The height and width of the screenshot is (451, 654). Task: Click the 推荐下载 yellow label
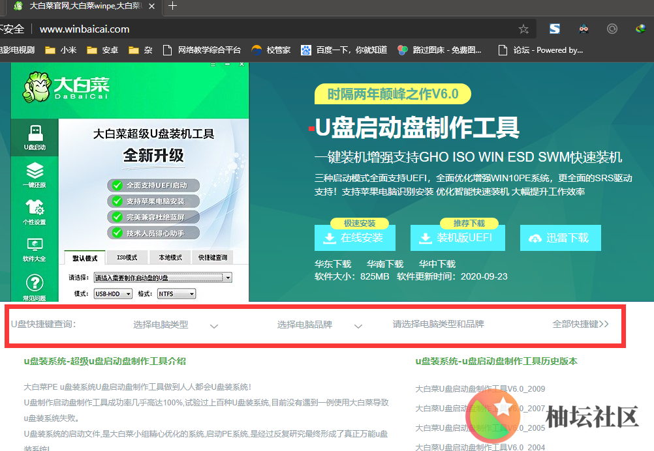469,223
